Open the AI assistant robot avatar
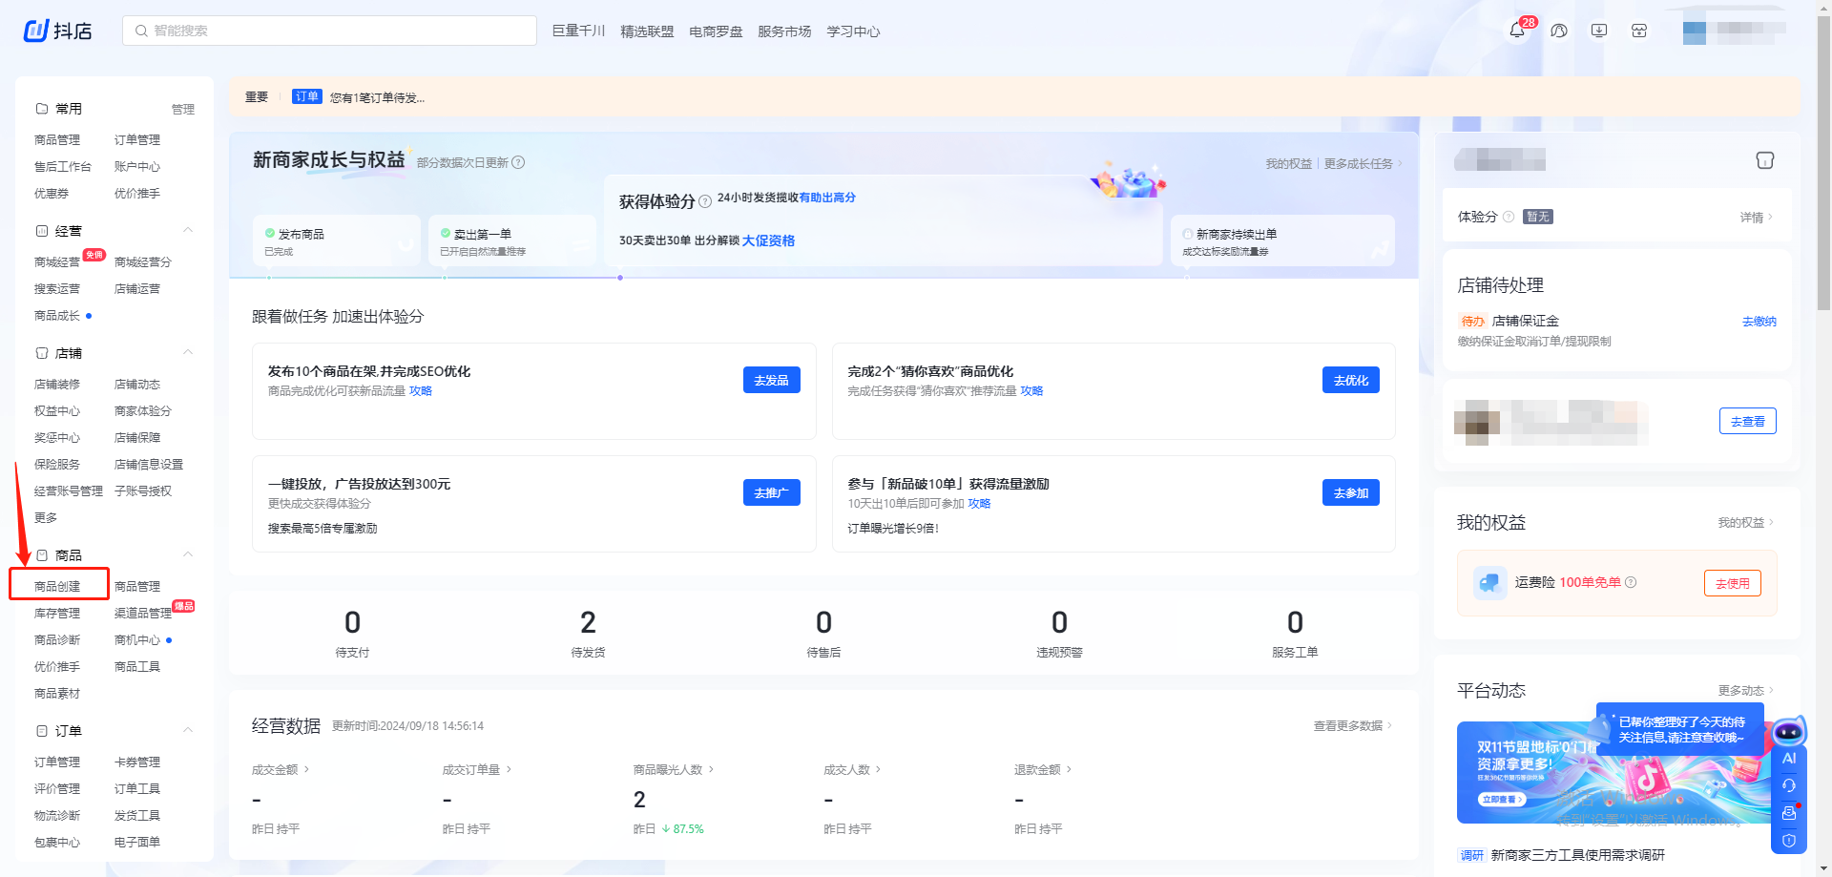1832x877 pixels. tap(1788, 732)
